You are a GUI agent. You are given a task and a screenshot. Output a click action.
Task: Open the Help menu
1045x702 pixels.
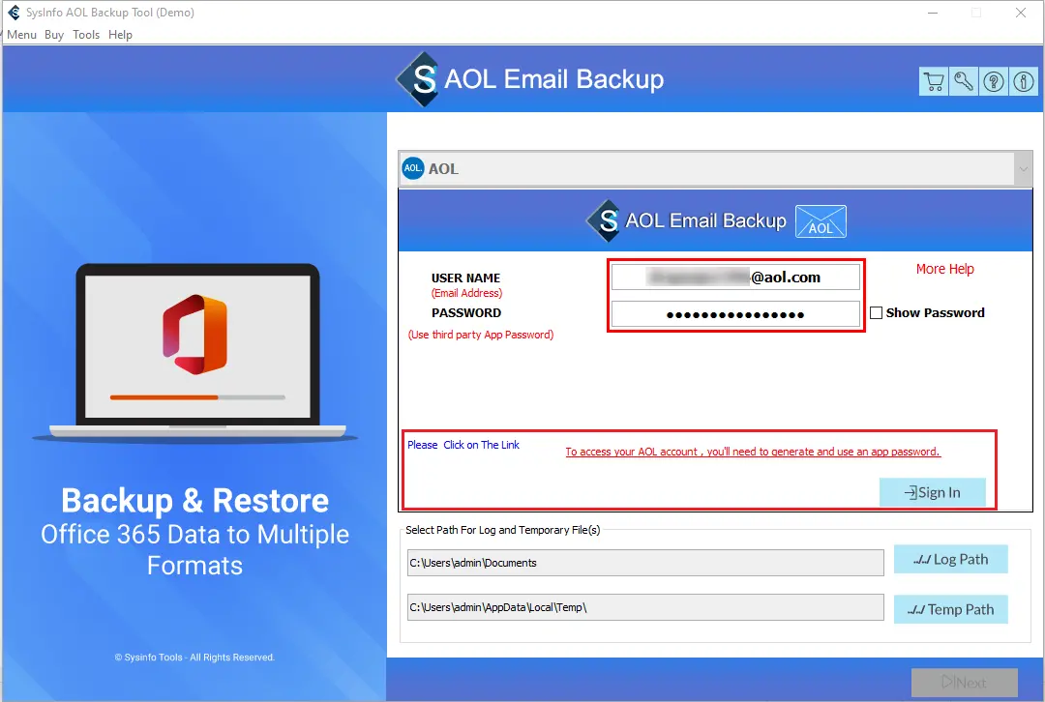tap(120, 35)
